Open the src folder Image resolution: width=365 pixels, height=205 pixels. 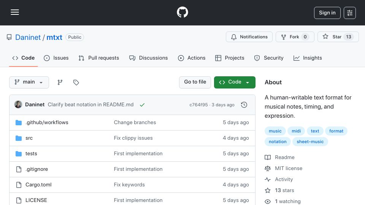click(x=29, y=138)
